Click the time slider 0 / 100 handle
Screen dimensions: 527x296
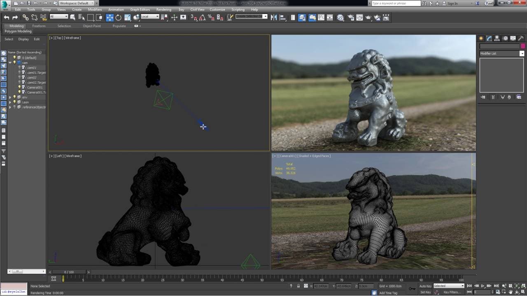69,272
